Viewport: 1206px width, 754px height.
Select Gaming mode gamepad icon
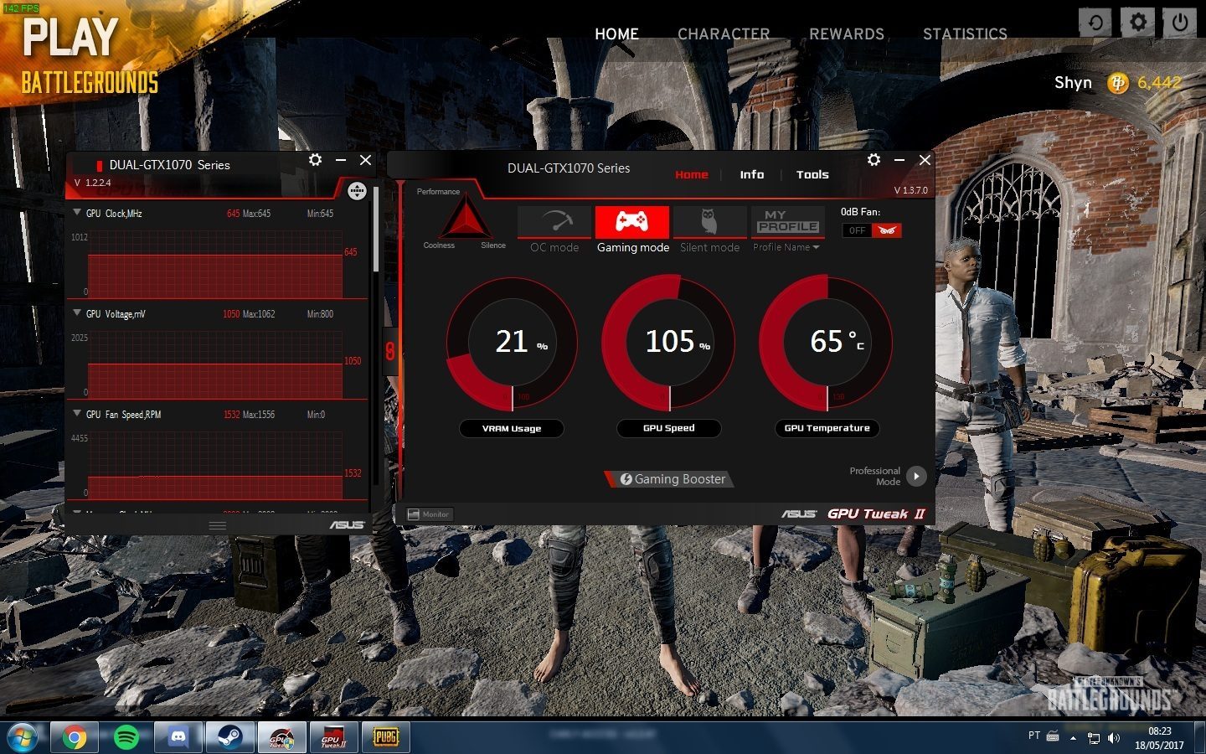[632, 222]
